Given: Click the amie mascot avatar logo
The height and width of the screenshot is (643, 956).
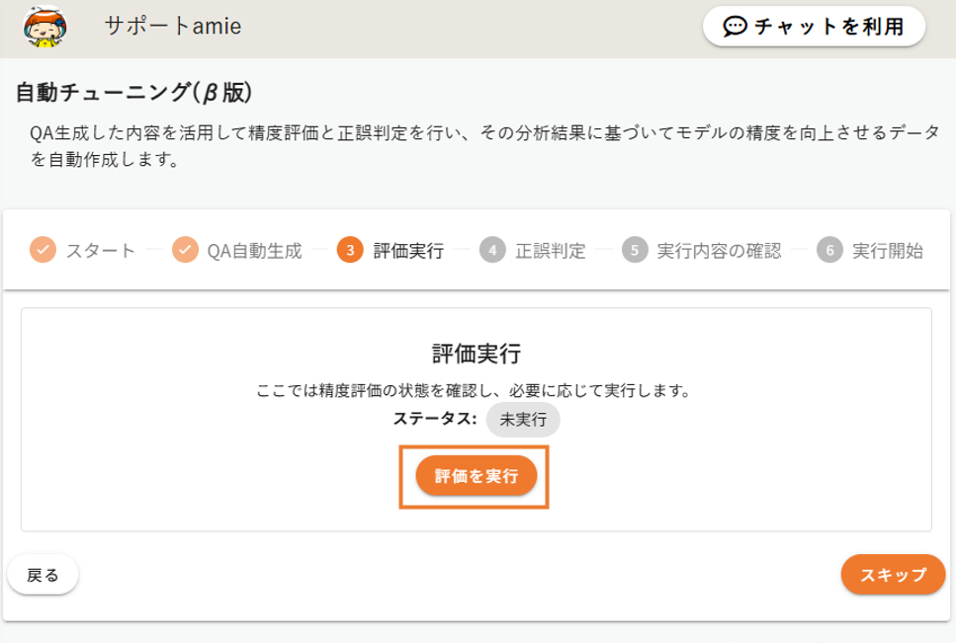Looking at the screenshot, I should pos(43,27).
